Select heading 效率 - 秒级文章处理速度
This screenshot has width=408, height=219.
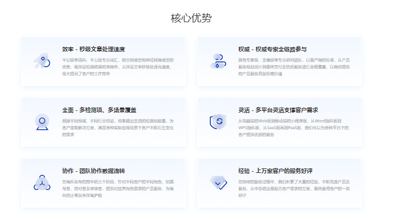tap(94, 49)
